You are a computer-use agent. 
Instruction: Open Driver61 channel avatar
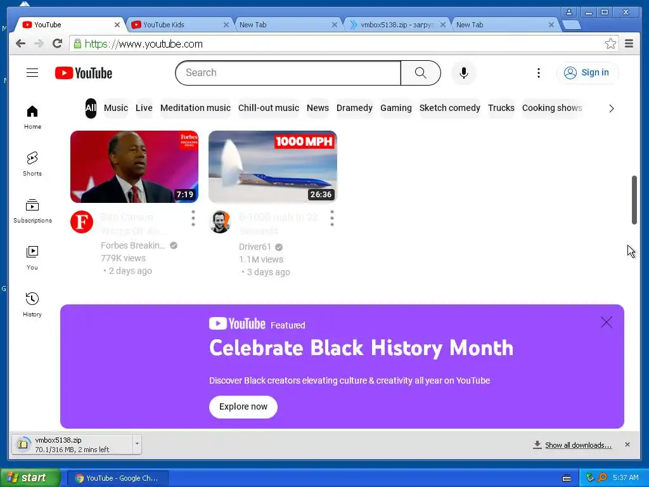pyautogui.click(x=220, y=222)
